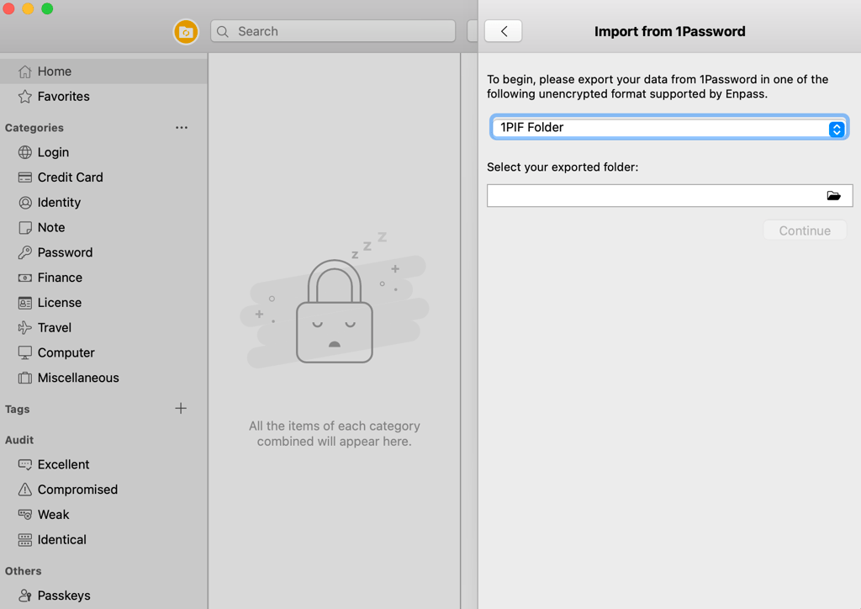Click the Passkeys icon
This screenshot has width=861, height=609.
(24, 596)
